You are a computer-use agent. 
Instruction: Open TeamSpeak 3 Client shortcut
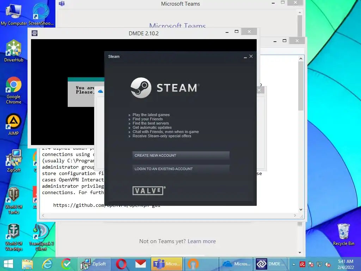[x=41, y=237]
